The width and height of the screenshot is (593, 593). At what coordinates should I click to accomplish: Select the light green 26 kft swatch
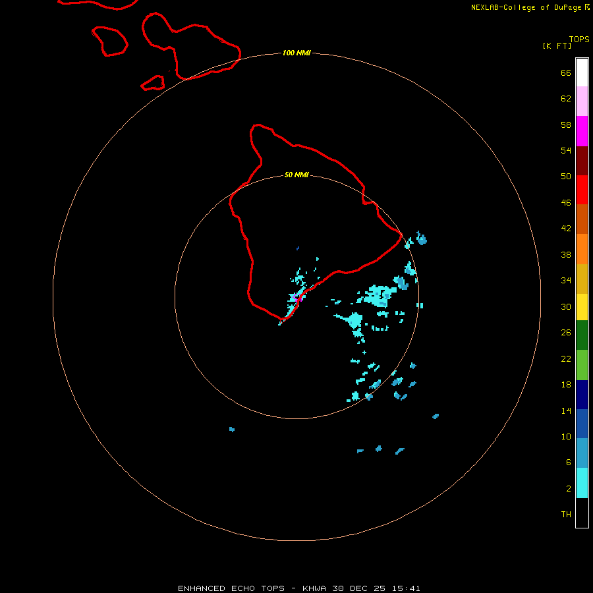(x=582, y=364)
